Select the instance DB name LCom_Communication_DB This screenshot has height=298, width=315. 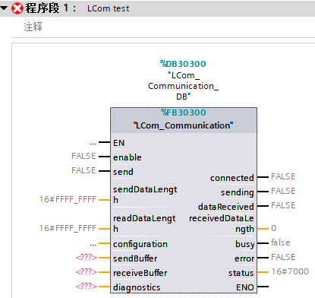(x=183, y=86)
